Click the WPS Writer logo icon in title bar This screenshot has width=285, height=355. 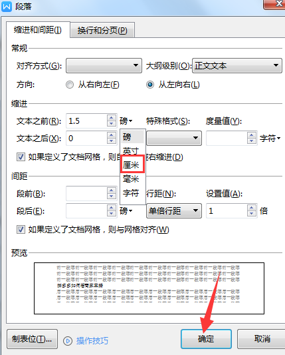(7, 7)
